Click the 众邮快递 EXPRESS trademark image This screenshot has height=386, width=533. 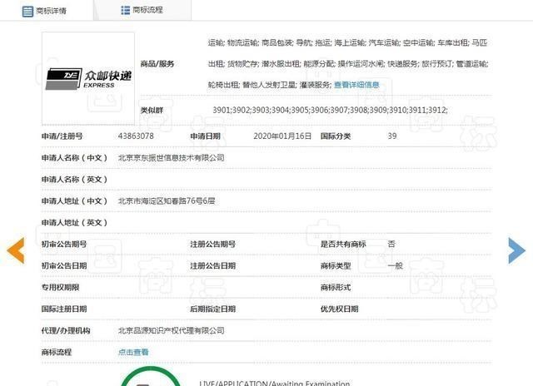[x=88, y=79]
